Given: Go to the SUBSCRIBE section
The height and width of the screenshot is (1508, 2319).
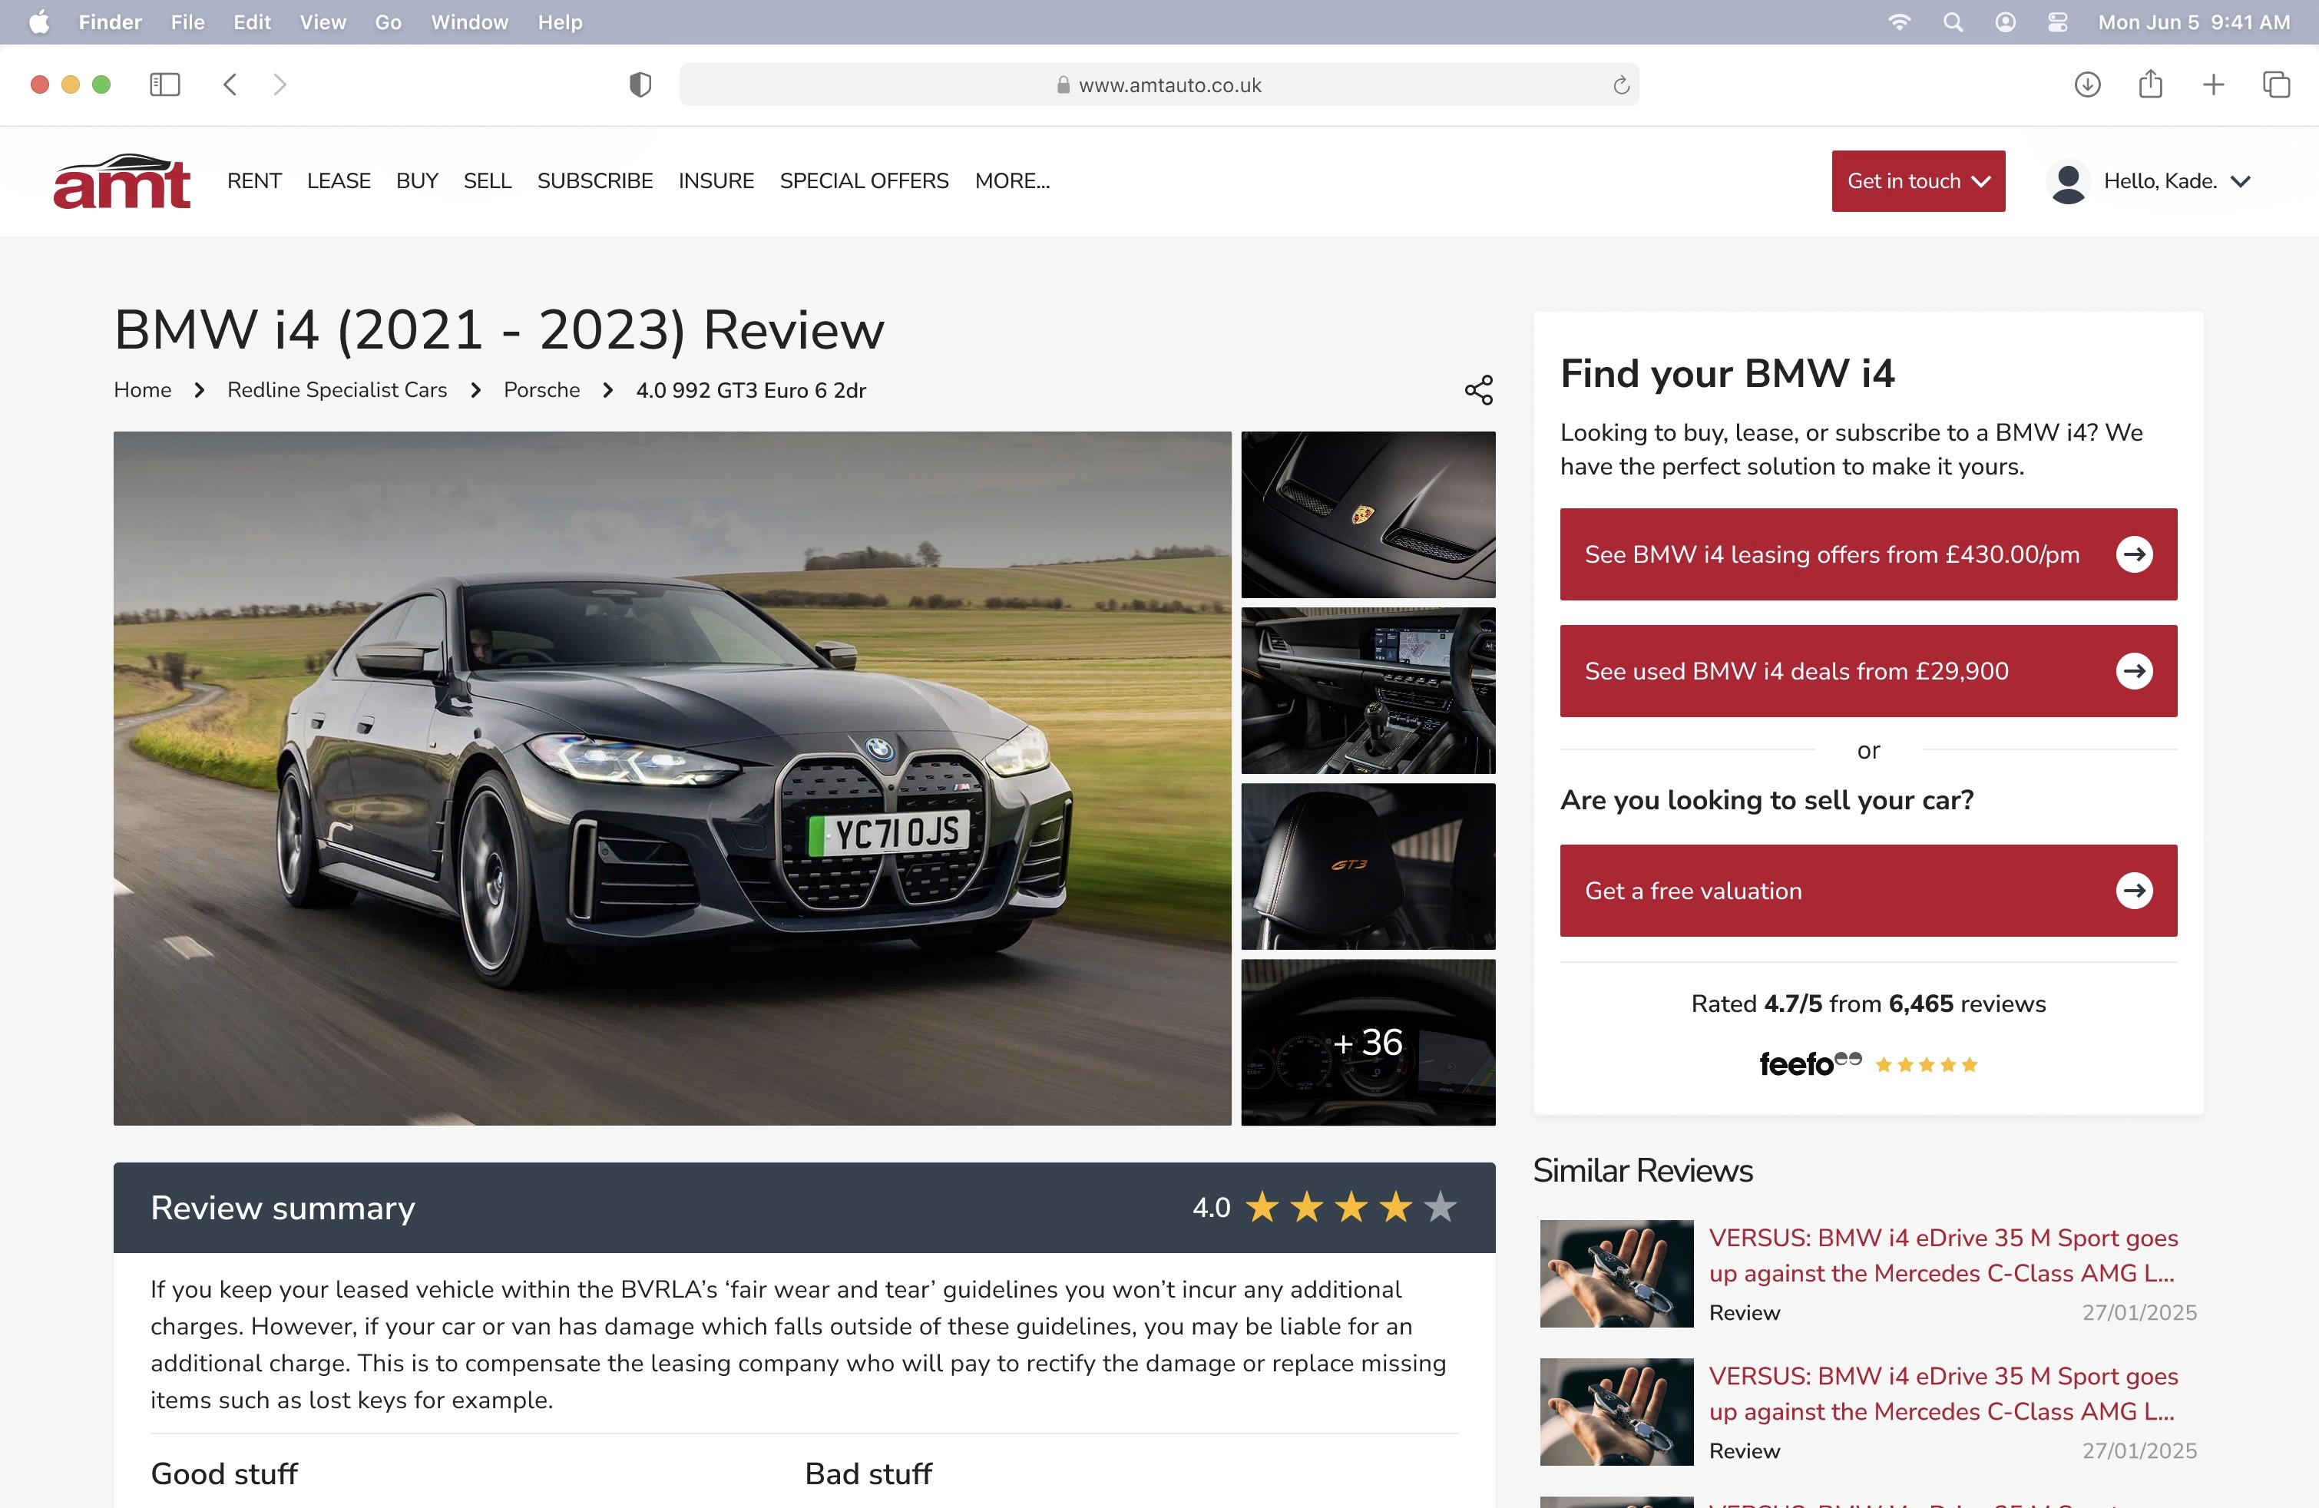Looking at the screenshot, I should point(595,181).
